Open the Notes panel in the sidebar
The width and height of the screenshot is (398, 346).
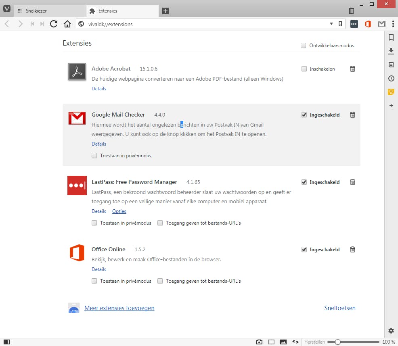click(391, 65)
